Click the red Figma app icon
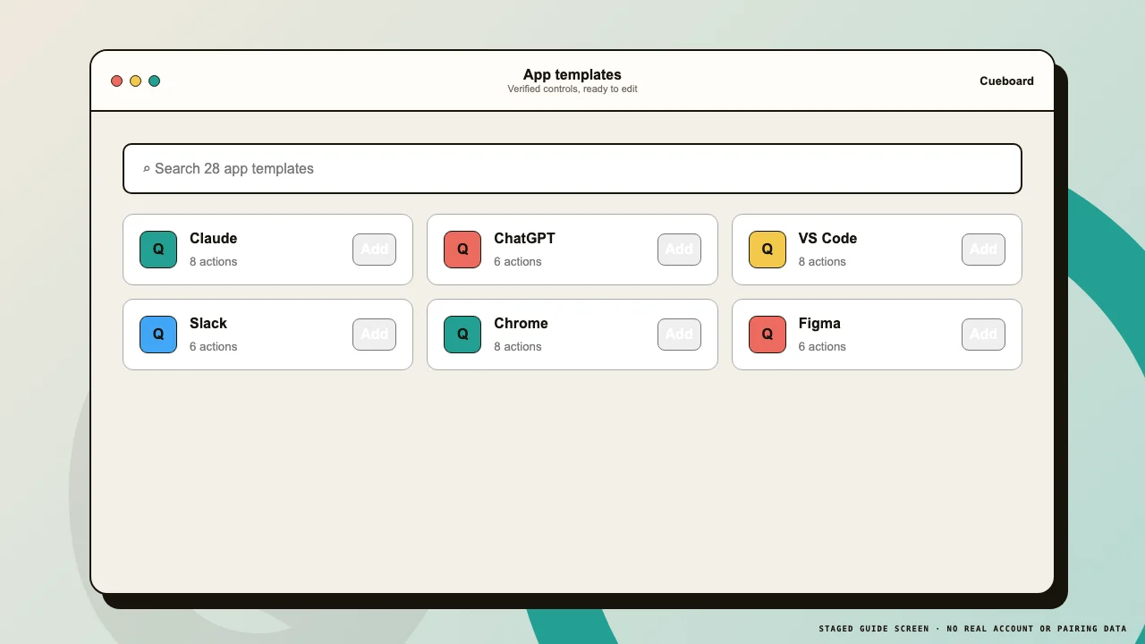This screenshot has width=1145, height=644. (768, 335)
